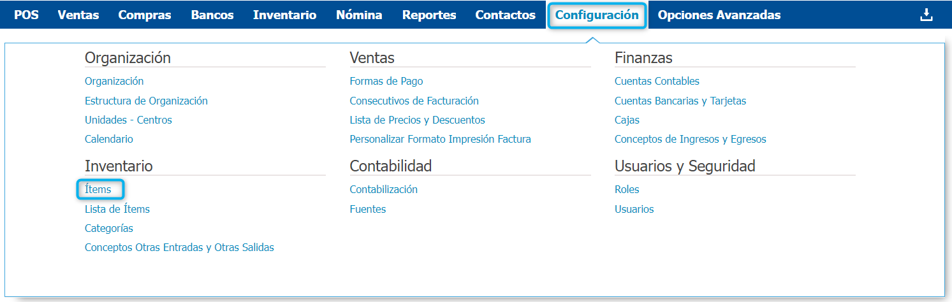Select Opciones Avanzadas in the menu bar

719,15
